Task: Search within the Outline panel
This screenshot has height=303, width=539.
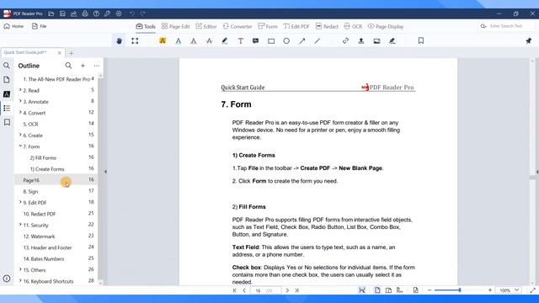Action: [68, 66]
